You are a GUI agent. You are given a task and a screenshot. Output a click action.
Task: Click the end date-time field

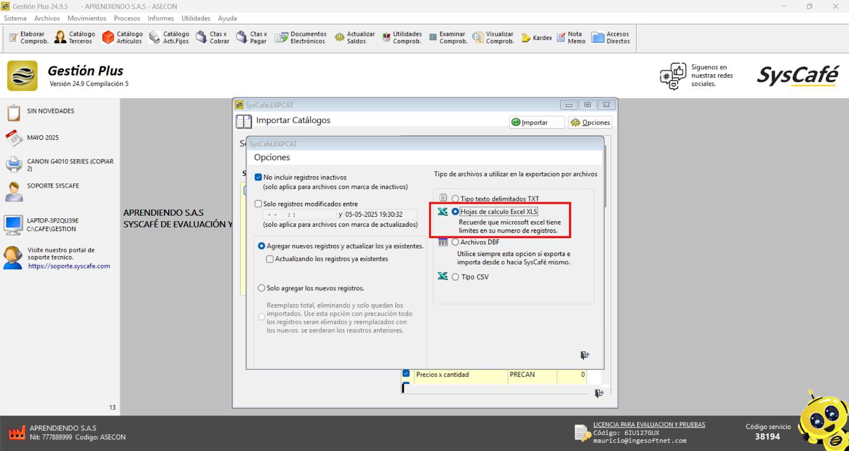tap(374, 215)
